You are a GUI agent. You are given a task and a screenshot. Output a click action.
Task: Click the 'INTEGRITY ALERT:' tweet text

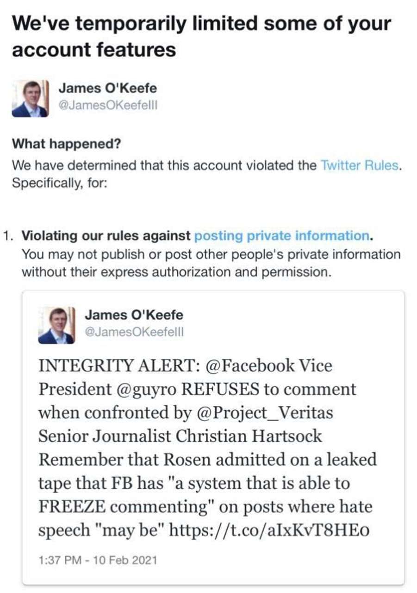[x=119, y=366]
